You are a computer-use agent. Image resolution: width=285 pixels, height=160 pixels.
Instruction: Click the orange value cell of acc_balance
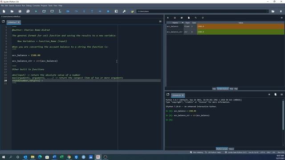240,26
